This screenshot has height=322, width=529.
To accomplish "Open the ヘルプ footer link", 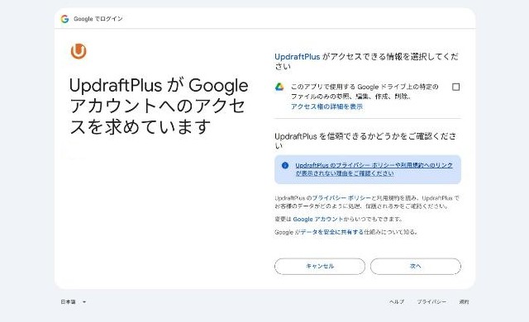I will tap(397, 302).
